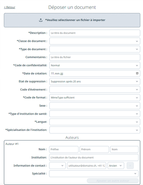Screen dimensions: 143x185
Task: Open the Ancien contact dropdown
Action: [116, 166]
